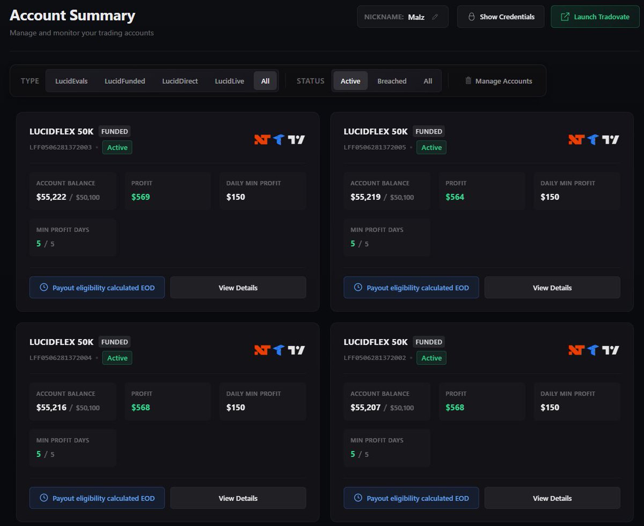The width and height of the screenshot is (644, 526).
Task: Click FUNDED badge on account LFF0506281372005
Action: pyautogui.click(x=429, y=131)
